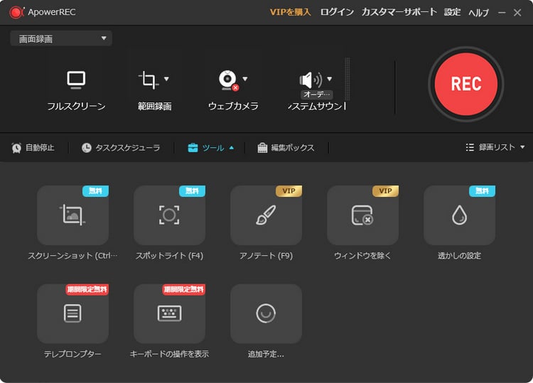Click the 録画リスト list icon
Screen dimensions: 533x383
click(x=470, y=147)
